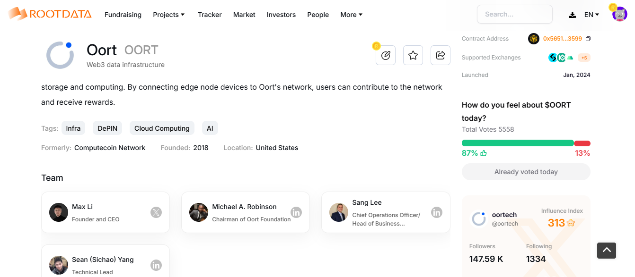Open Michael A. Robinson's LinkedIn icon
Image resolution: width=635 pixels, height=277 pixels.
click(x=296, y=212)
